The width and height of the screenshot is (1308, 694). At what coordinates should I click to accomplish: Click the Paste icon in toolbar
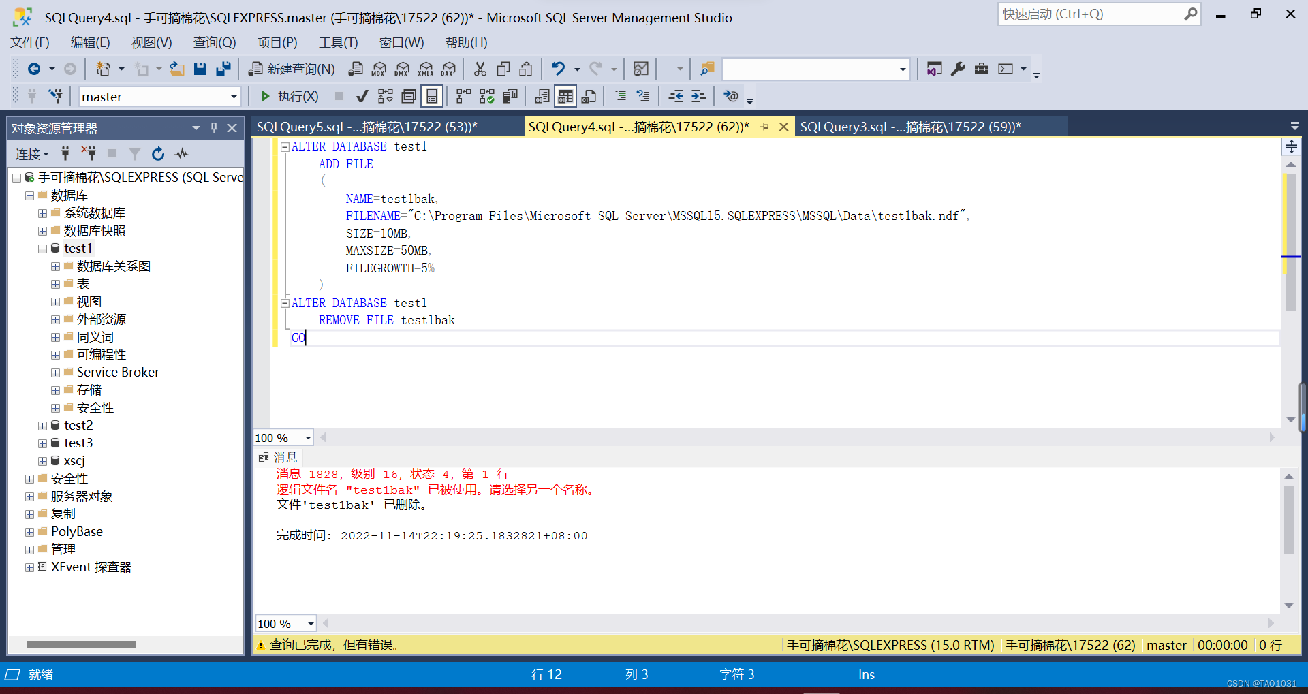tap(526, 69)
